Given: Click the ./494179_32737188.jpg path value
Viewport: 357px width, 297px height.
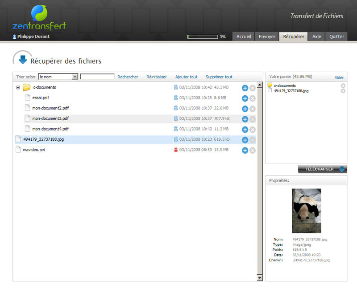Looking at the screenshot, I should [x=311, y=260].
